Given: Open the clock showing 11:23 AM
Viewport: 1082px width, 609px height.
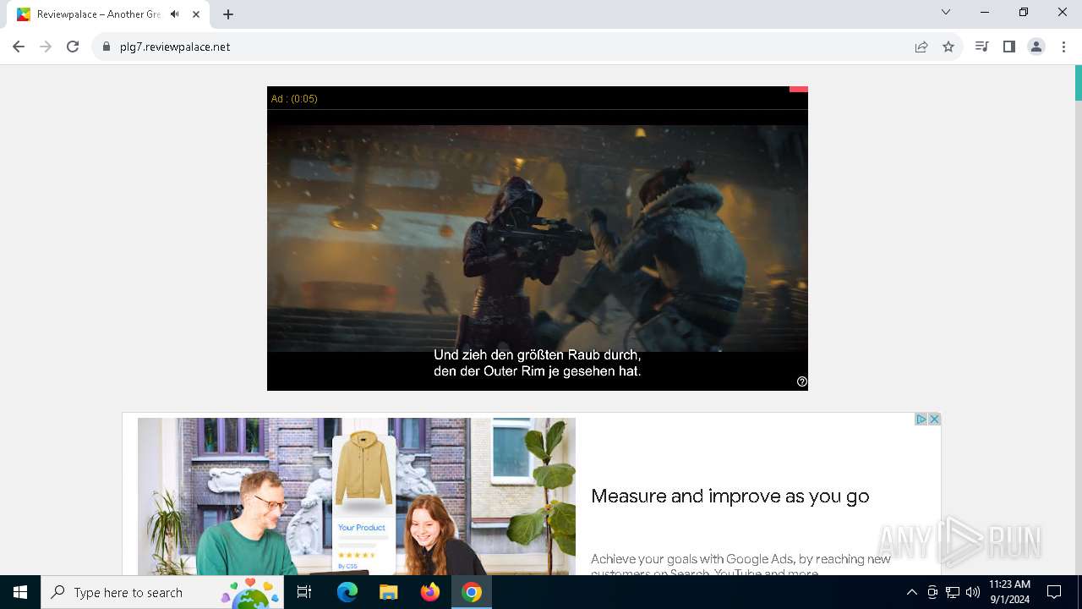Looking at the screenshot, I should coord(1009,592).
